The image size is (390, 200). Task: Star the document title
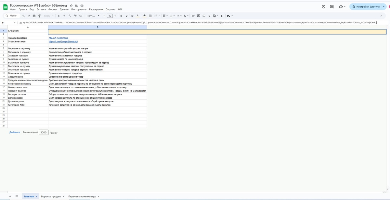click(x=71, y=6)
